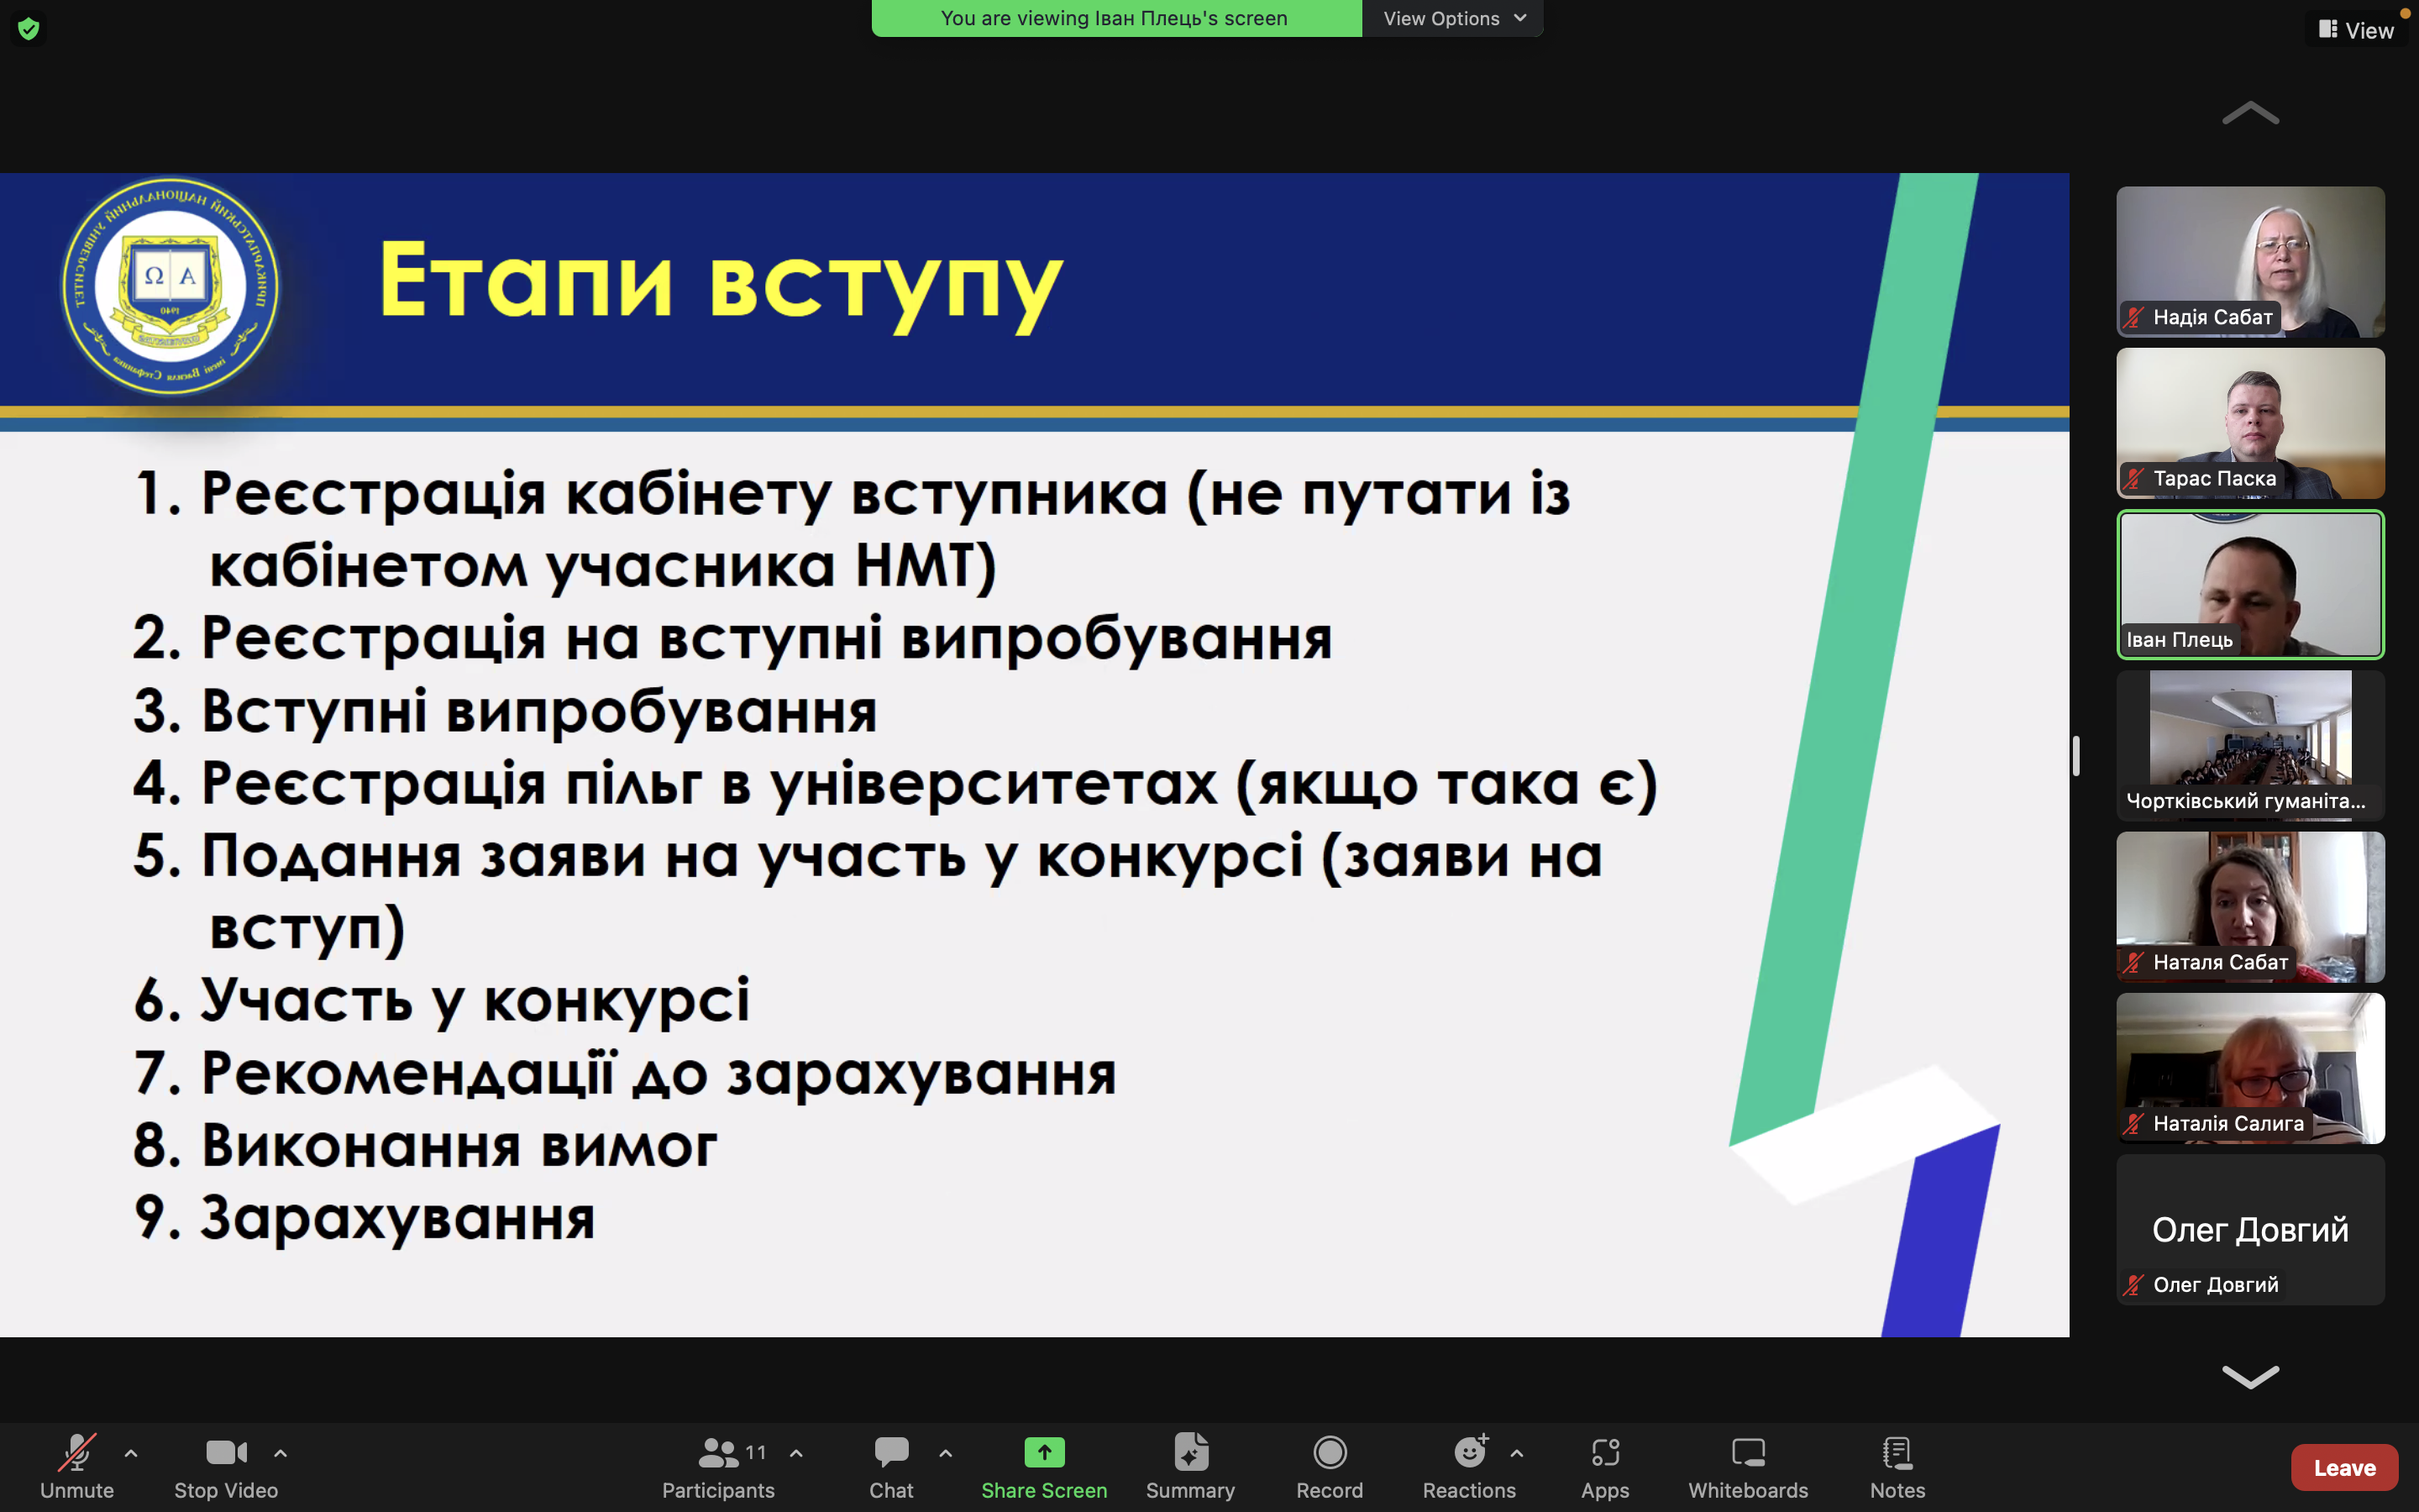The height and width of the screenshot is (1512, 2419).
Task: Select Іван Плець's video thumbnail
Action: (2250, 585)
